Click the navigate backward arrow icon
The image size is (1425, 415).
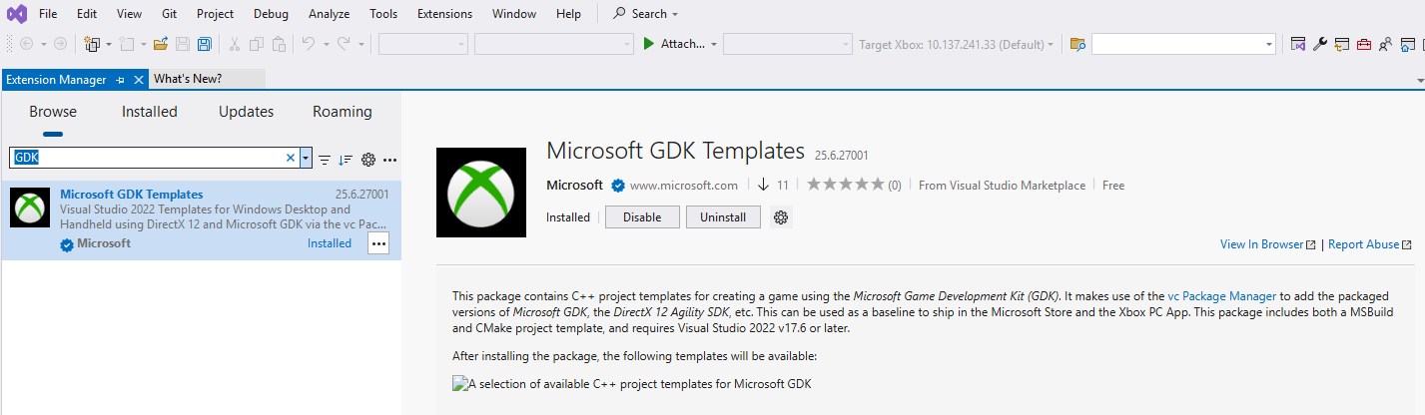pos(27,44)
